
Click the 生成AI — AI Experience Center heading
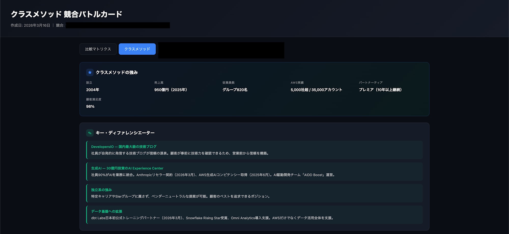tap(127, 168)
